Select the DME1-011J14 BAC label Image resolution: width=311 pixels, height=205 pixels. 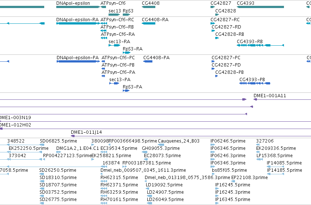[x=87, y=132]
